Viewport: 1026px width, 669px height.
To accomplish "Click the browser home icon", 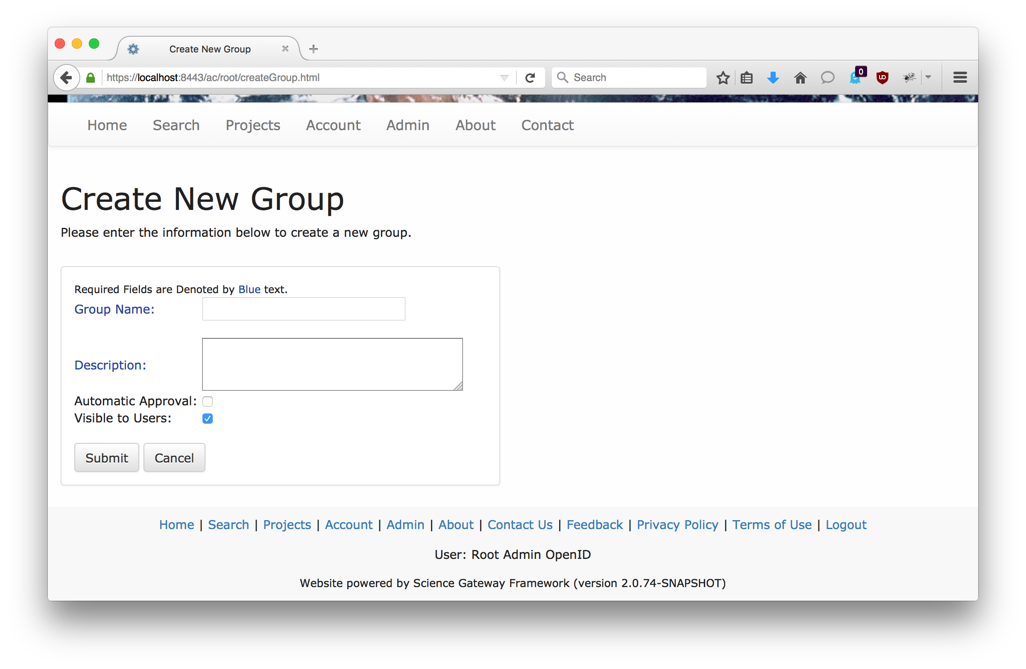I will [x=800, y=78].
